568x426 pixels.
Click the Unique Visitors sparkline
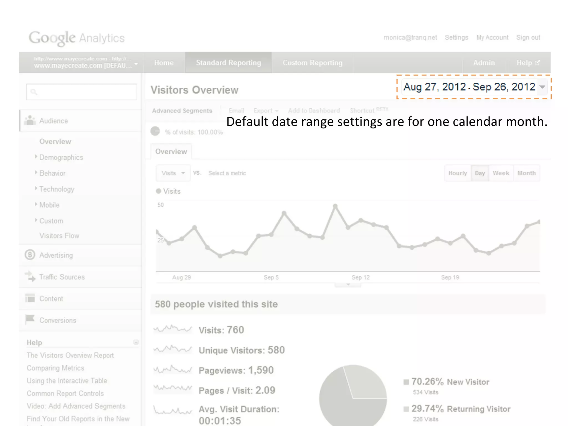[173, 349]
